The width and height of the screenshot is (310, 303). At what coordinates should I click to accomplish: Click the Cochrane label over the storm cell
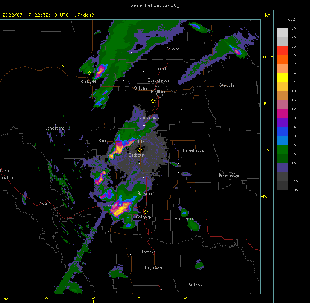116,204
